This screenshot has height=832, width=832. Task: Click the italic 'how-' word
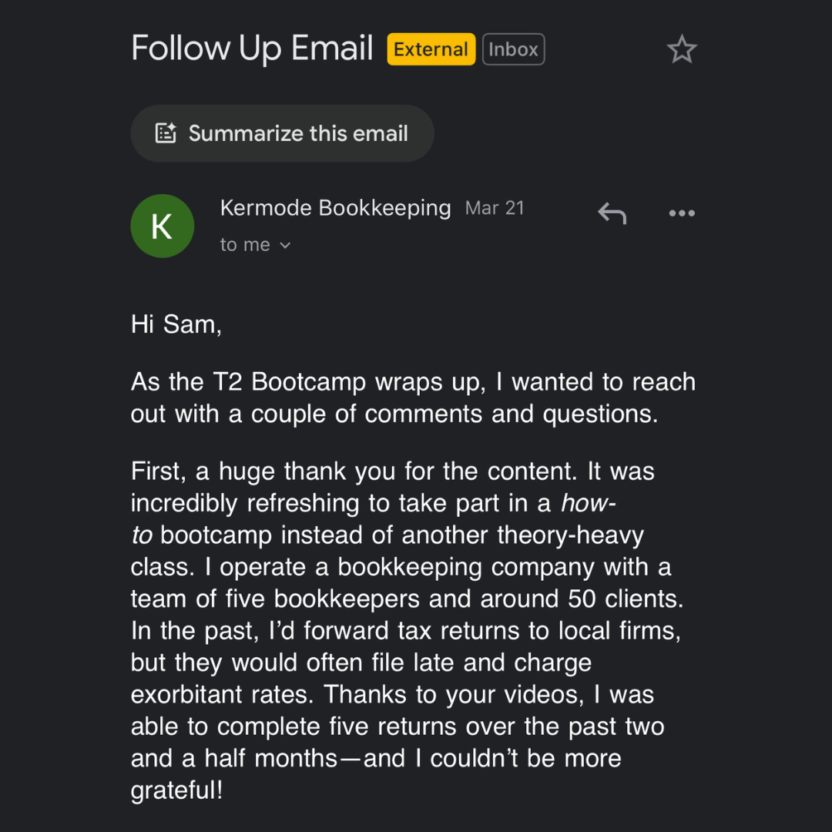(x=589, y=503)
